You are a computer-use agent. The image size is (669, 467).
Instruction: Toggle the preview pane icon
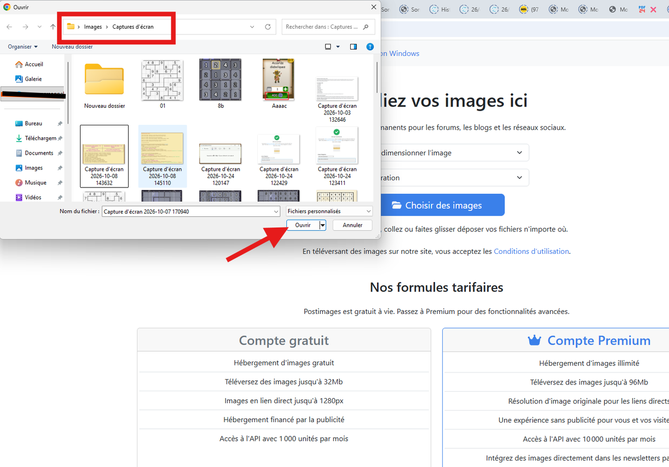click(353, 46)
